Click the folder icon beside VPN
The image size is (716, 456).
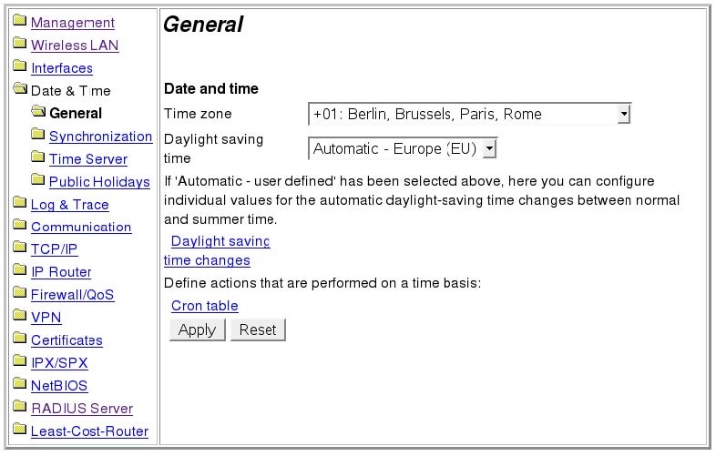[x=20, y=315]
